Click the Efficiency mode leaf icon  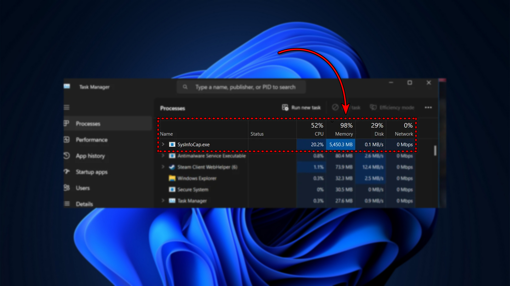[x=373, y=107]
